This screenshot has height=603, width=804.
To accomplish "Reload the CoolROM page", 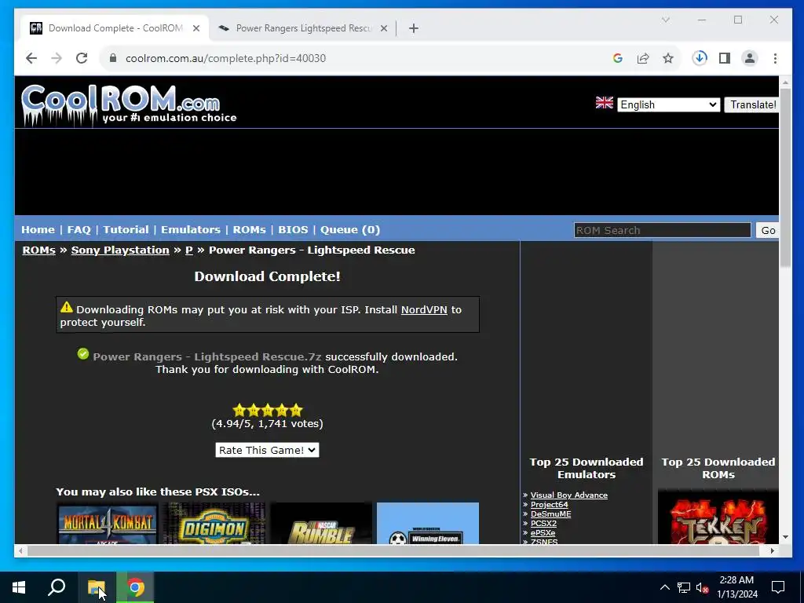I will pos(82,58).
